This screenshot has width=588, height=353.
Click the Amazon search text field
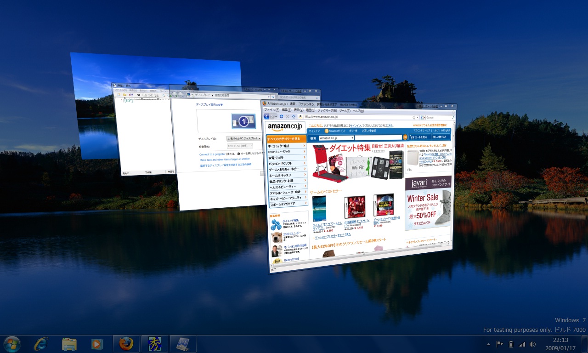[379, 137]
